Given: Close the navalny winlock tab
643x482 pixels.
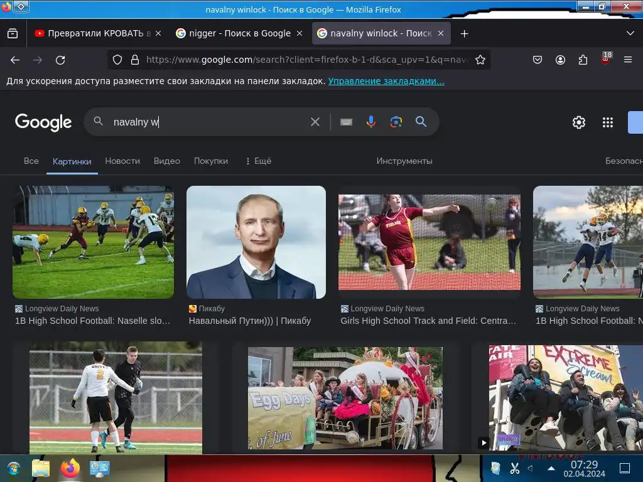Looking at the screenshot, I should [441, 33].
